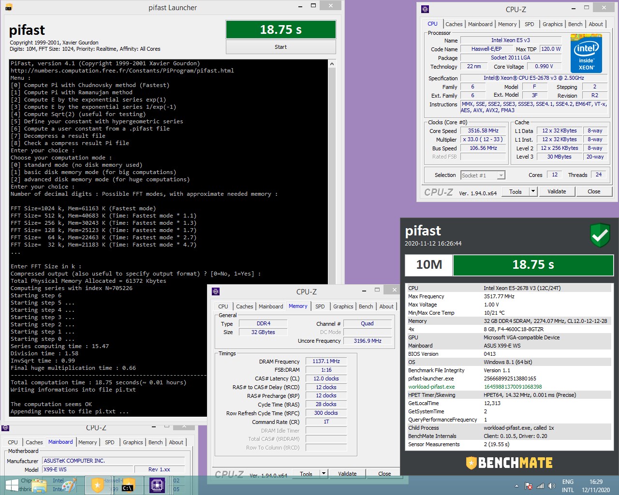The image size is (619, 495).
Task: Click Validate in the CPU-Z Memory window
Action: point(347,474)
